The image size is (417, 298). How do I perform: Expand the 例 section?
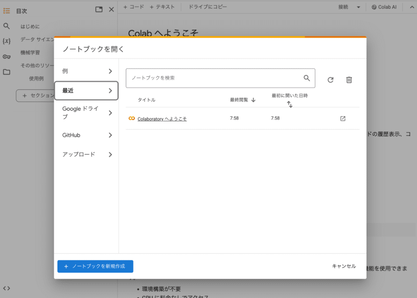pyautogui.click(x=86, y=71)
